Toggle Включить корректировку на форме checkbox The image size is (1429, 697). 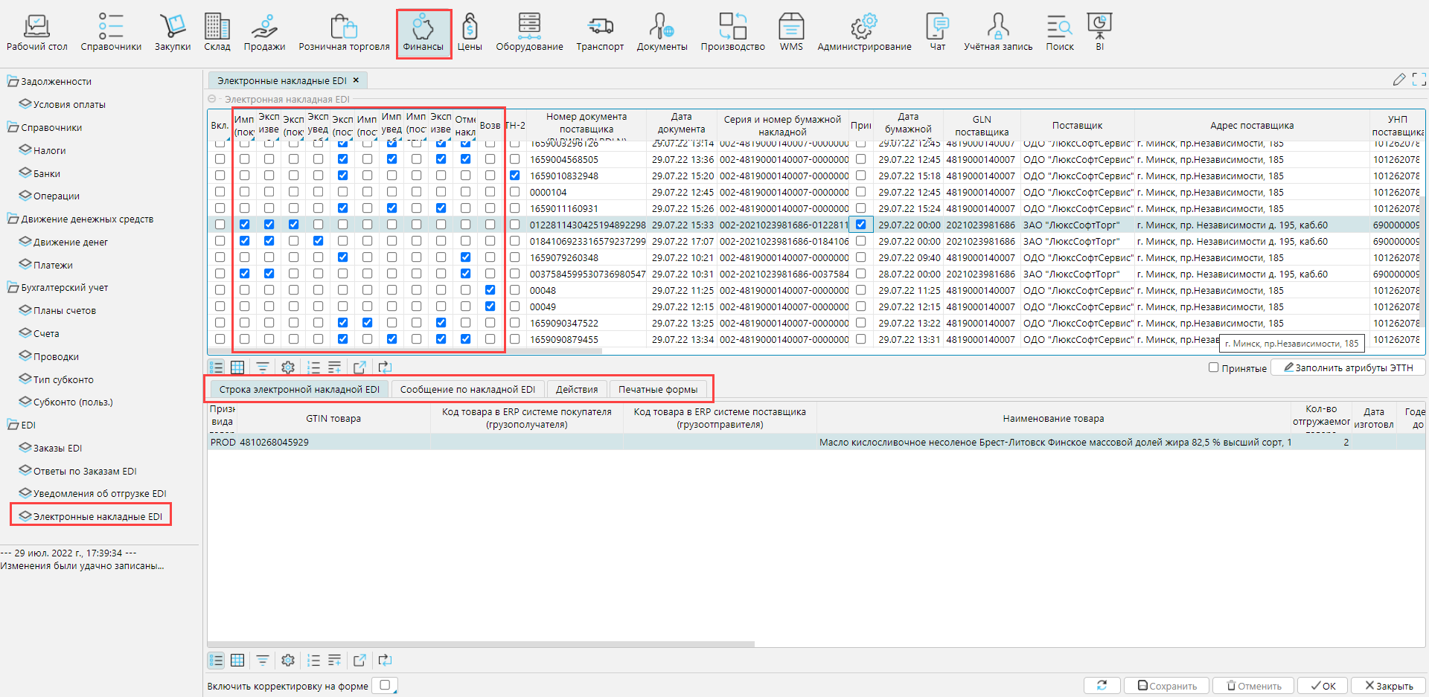tap(385, 685)
